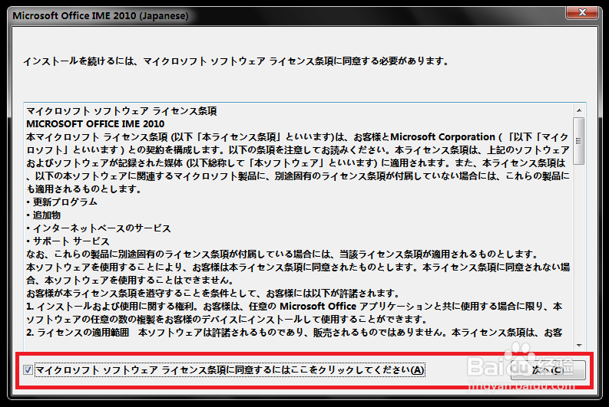Click the 更新プログラム bullet line
The width and height of the screenshot is (609, 407).
pos(61,202)
